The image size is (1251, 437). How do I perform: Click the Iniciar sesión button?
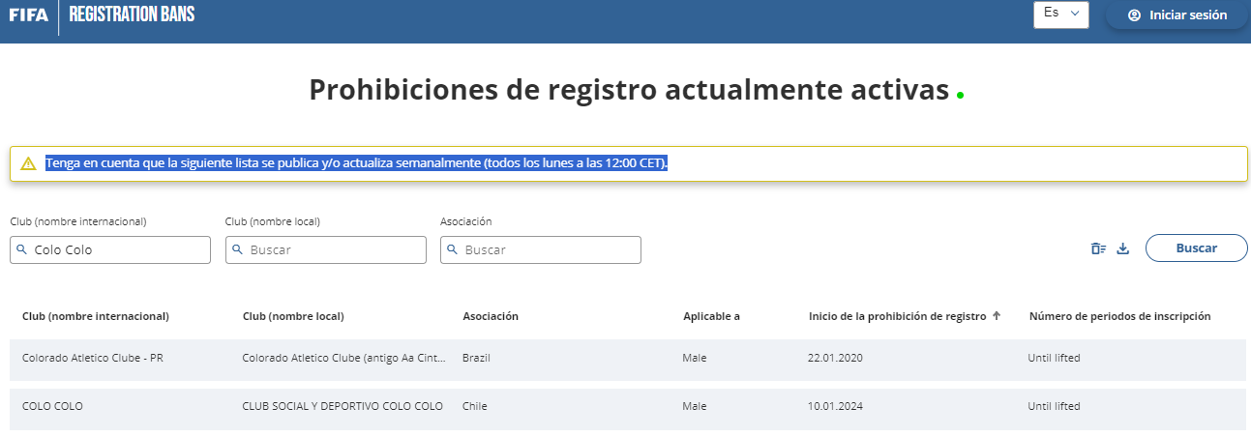point(1177,15)
